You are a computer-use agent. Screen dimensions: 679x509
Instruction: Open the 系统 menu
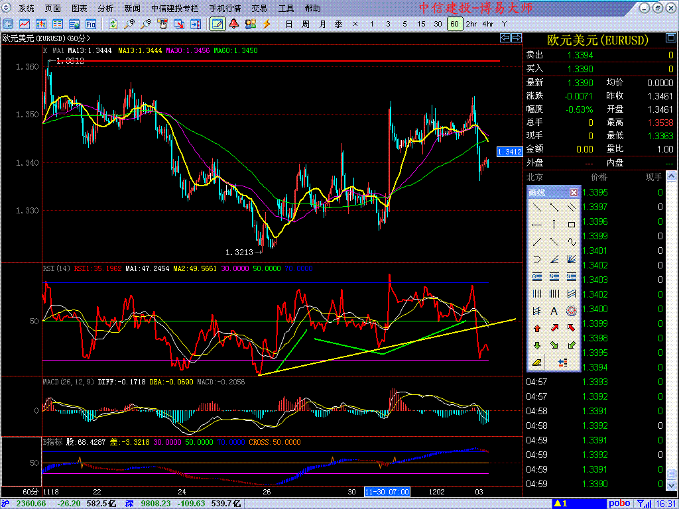coord(27,9)
